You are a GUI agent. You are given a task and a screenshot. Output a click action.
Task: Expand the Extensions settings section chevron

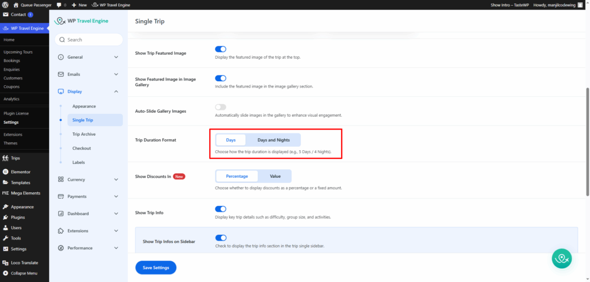pyautogui.click(x=116, y=231)
